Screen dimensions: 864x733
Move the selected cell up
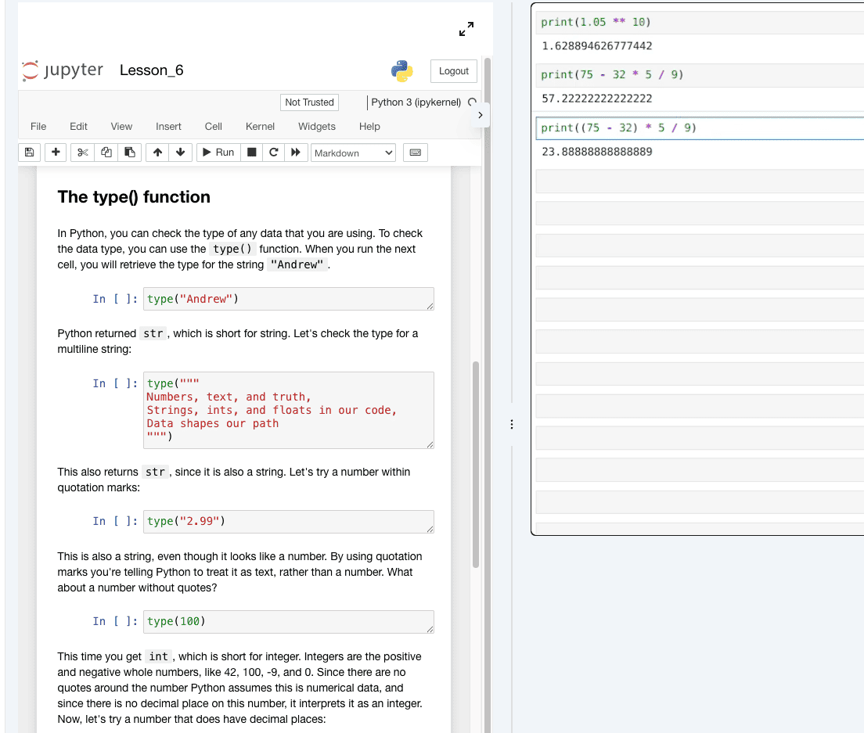157,153
